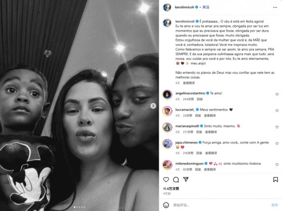Follow kerolinnicoli via the blue link

point(206,7)
